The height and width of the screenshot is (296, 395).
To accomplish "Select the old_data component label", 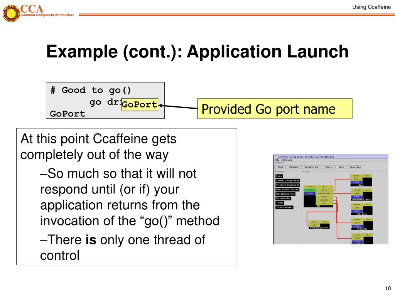I will tap(362, 229).
